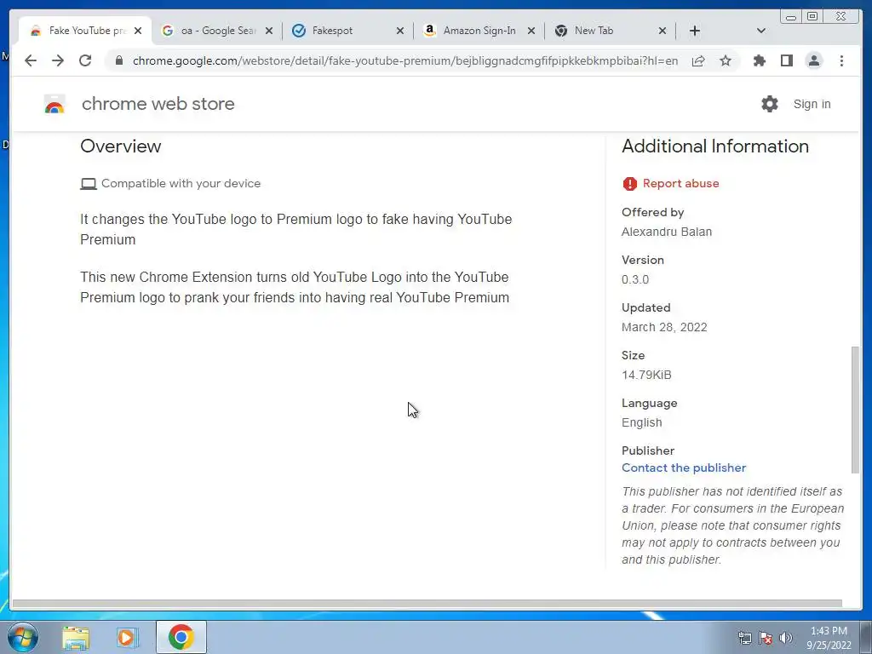The image size is (872, 654).
Task: Click the Overview heading
Action: click(x=121, y=146)
